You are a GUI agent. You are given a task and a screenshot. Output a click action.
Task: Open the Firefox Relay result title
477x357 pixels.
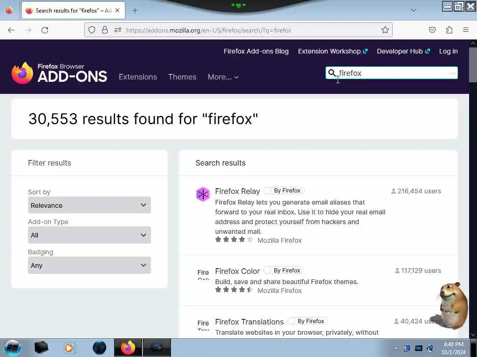[x=237, y=191]
